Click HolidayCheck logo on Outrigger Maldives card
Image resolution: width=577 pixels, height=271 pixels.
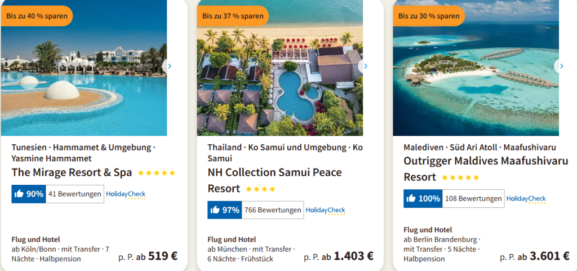tap(526, 198)
